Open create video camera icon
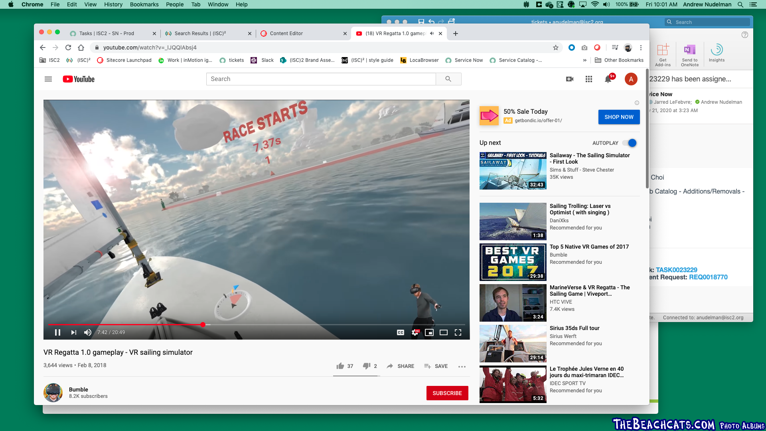Screen dimensions: 766x431 pos(570,79)
